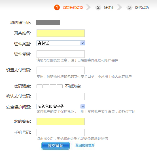The height and width of the screenshot is (151, 157).
Task: Click the step 3 circle icon
Action: 129,7
